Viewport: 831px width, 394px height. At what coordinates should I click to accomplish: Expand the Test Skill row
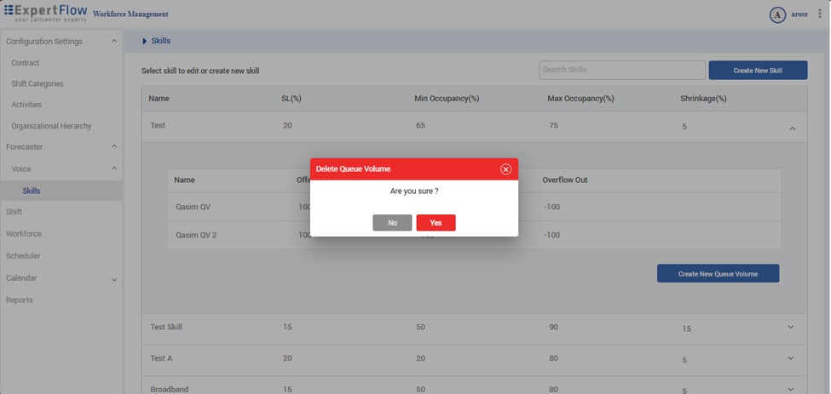(x=791, y=328)
